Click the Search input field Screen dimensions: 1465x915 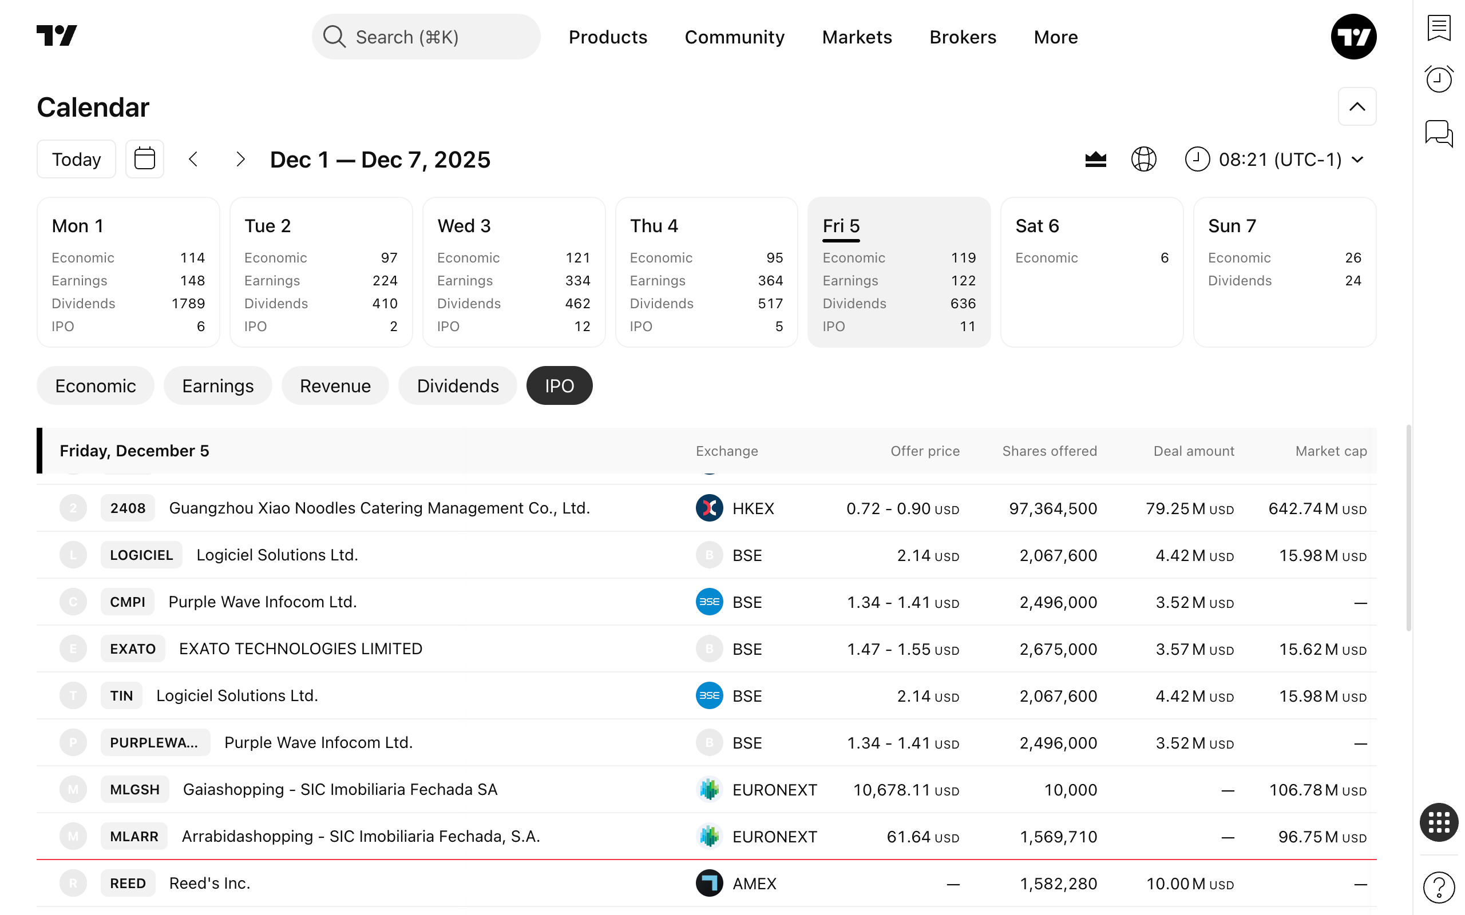point(426,37)
